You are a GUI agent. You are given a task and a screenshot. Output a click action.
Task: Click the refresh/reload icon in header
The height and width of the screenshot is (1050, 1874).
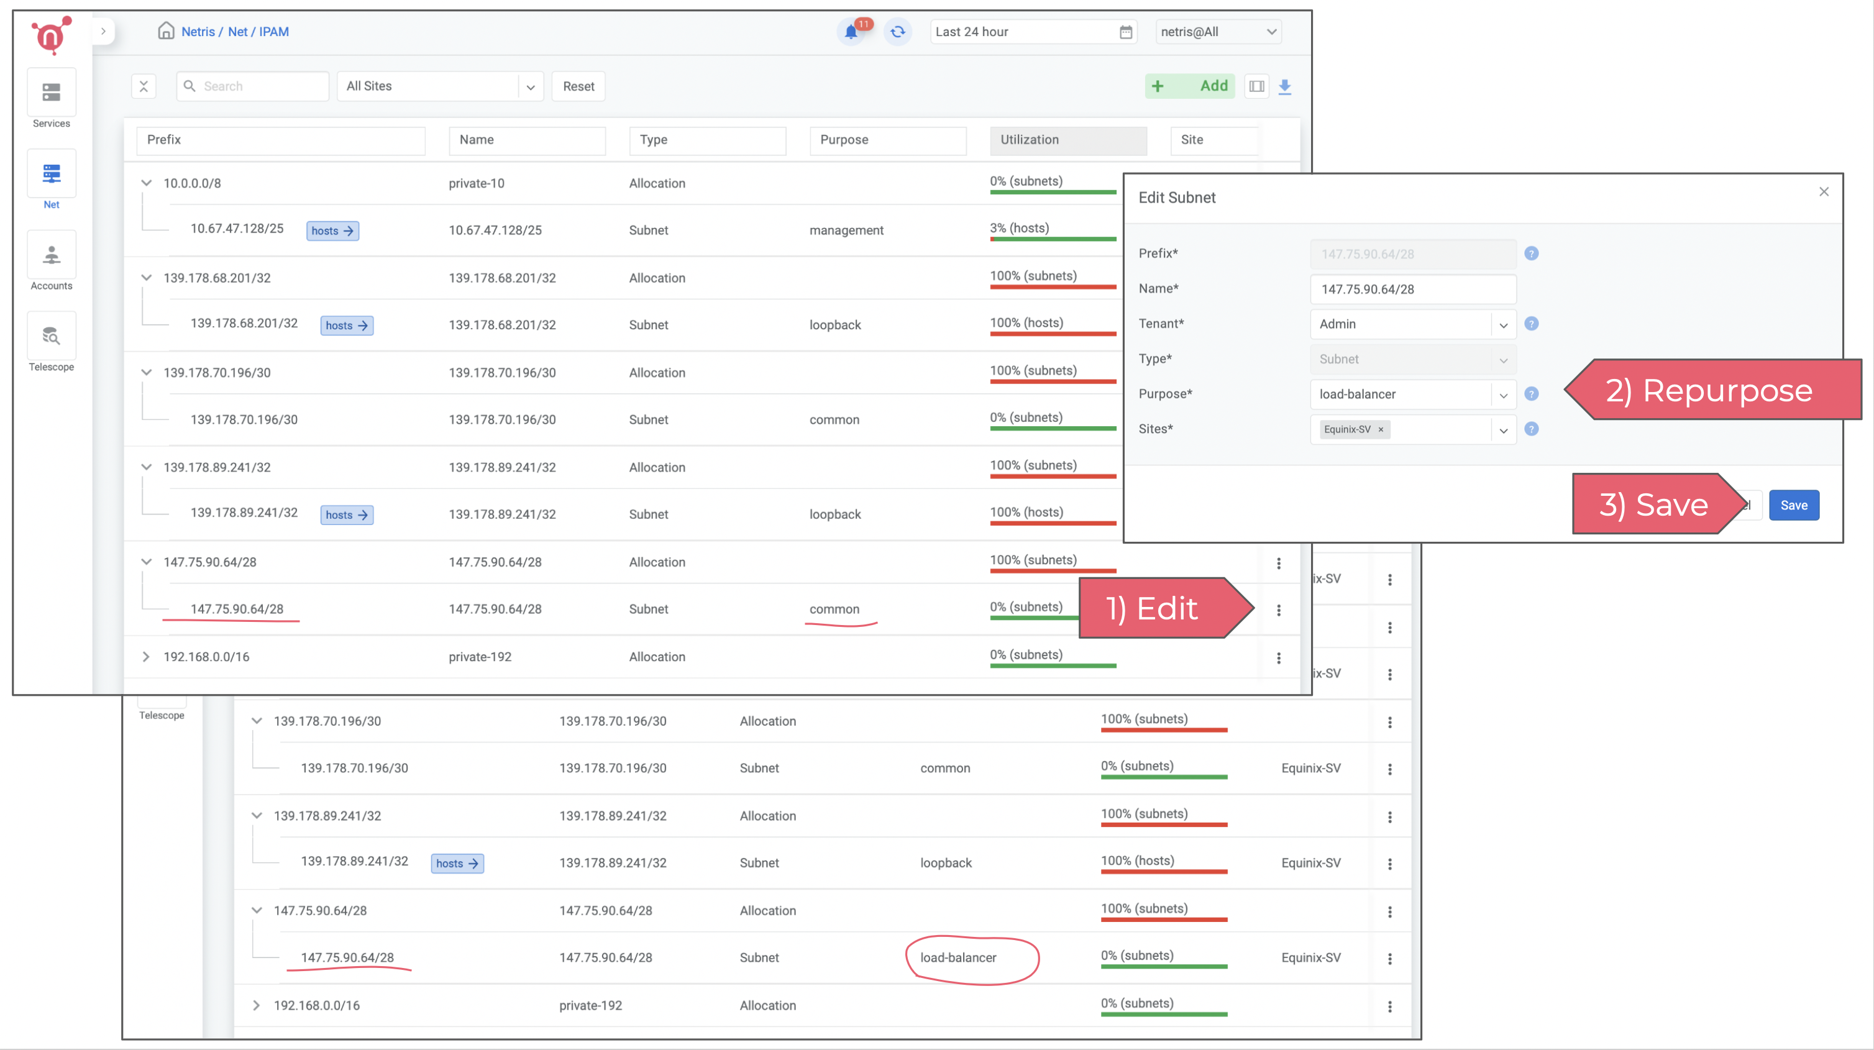pyautogui.click(x=897, y=32)
